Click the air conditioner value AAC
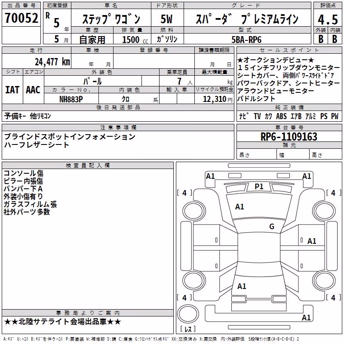This screenshot has width=344, height=344. (x=33, y=90)
